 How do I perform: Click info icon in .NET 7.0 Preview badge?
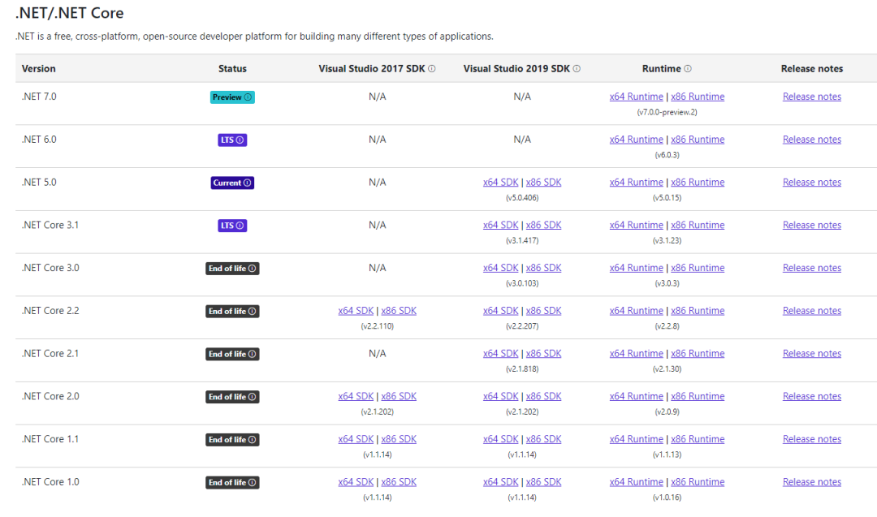248,97
